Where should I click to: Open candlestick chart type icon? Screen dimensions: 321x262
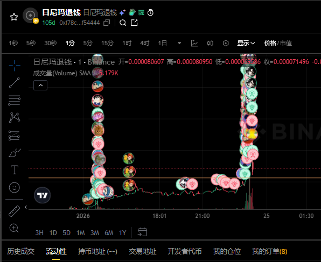coord(210,43)
